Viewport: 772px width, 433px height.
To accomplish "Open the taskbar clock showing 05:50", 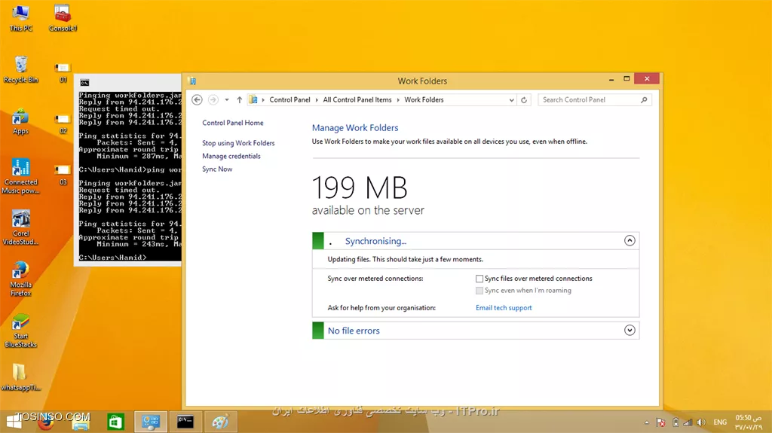I will (749, 422).
